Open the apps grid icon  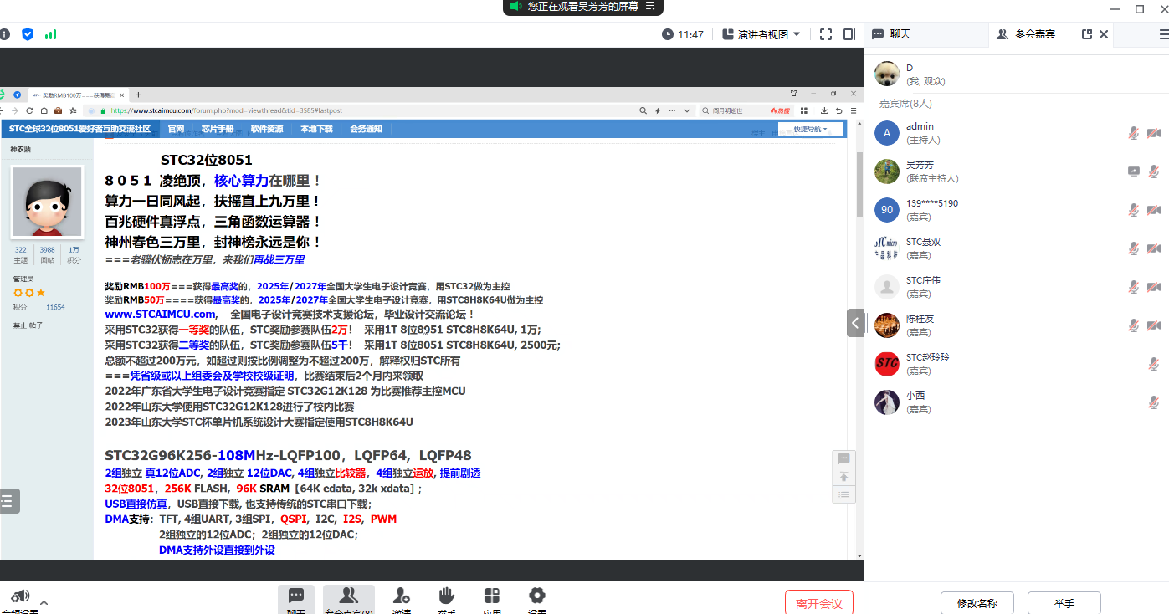click(x=492, y=596)
